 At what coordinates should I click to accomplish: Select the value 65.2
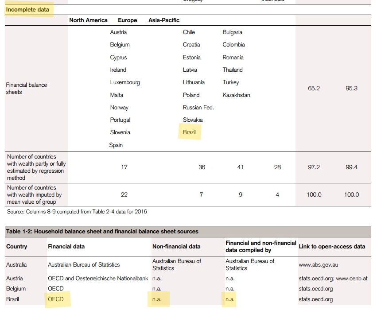pos(314,88)
